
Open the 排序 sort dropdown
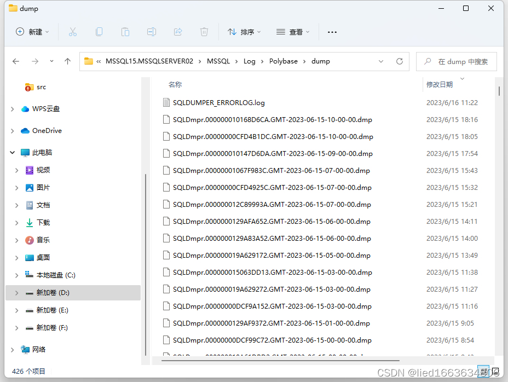pyautogui.click(x=244, y=32)
